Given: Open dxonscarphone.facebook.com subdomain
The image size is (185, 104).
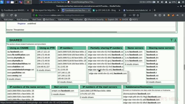Looking at the screenshot, I should coord(137,94).
